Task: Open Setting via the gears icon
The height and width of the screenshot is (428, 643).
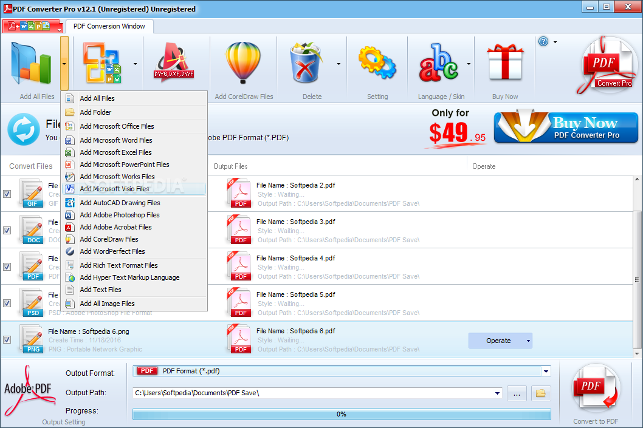Action: tap(377, 63)
